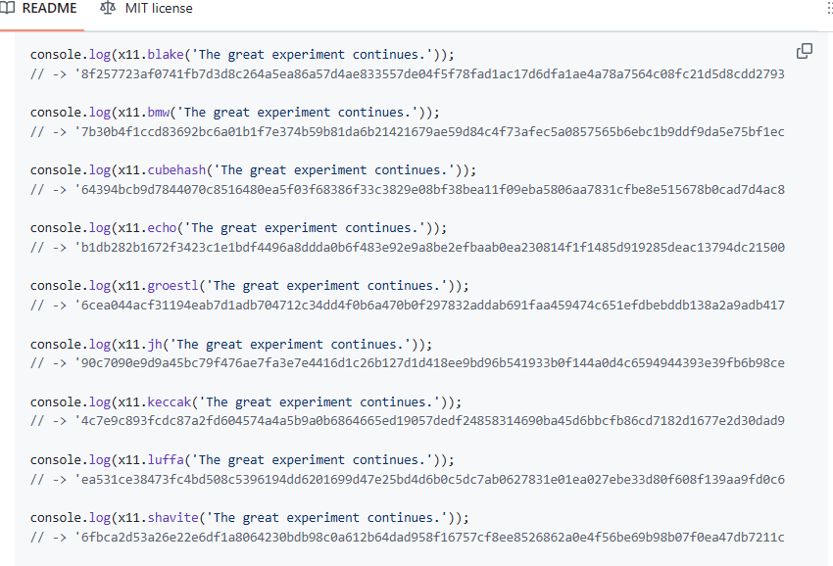Switch to the MIT license tab

pyautogui.click(x=146, y=9)
